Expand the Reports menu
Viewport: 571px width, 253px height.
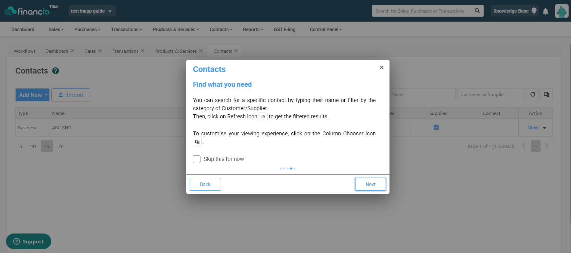[x=253, y=29]
